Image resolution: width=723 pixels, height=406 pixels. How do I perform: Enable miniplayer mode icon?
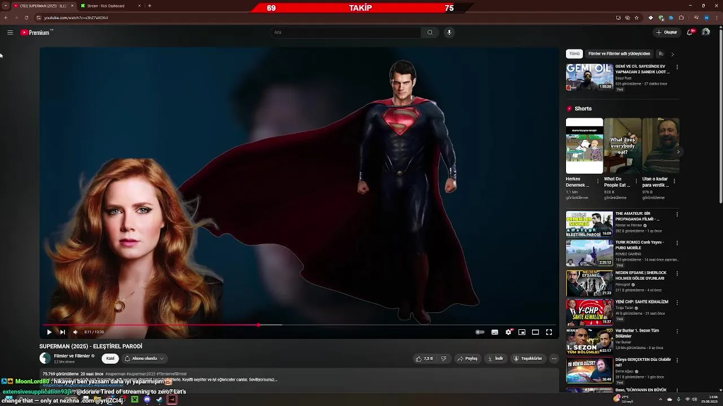(x=522, y=332)
